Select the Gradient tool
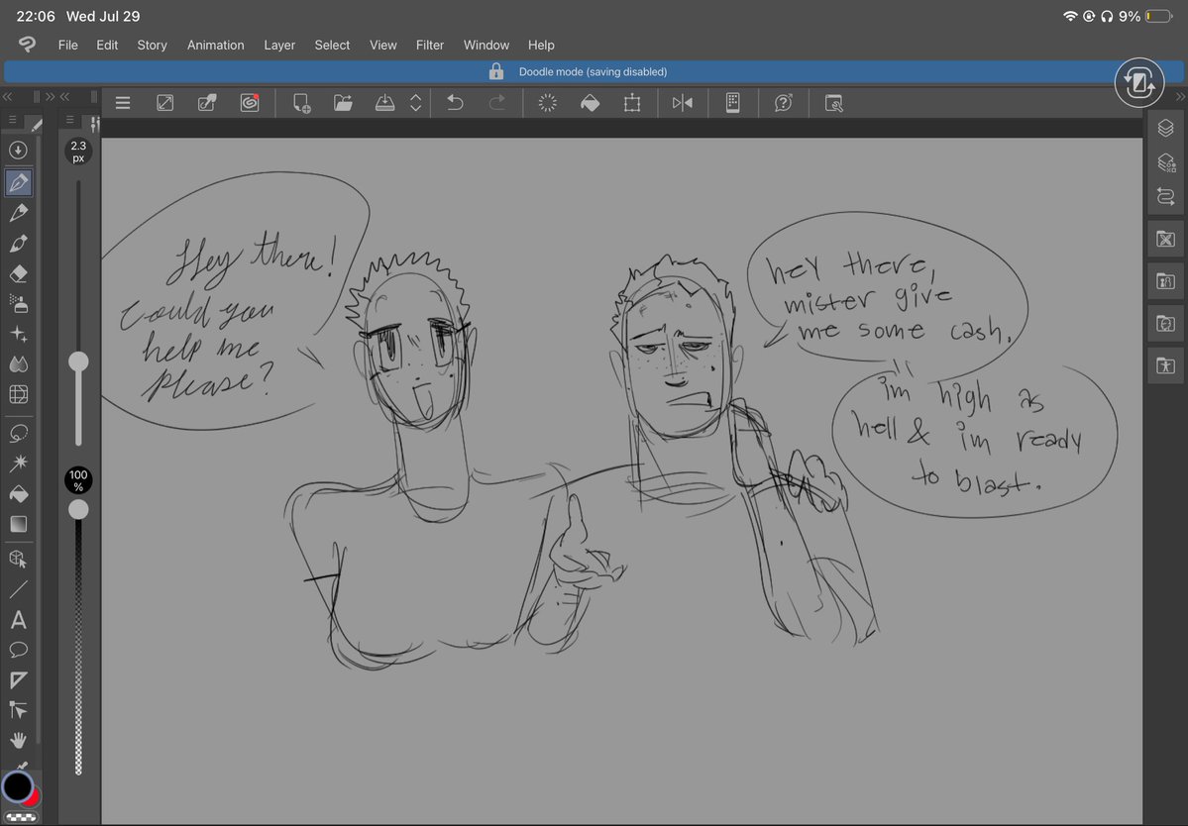The image size is (1188, 826). coord(18,524)
